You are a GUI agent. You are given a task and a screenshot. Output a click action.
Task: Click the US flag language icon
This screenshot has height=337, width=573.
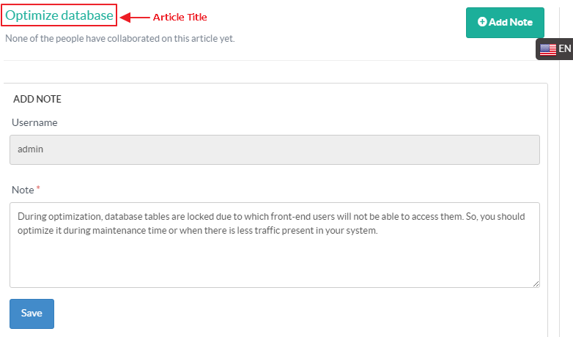coord(547,49)
